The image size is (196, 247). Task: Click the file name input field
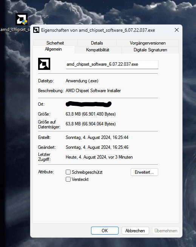coord(112,65)
